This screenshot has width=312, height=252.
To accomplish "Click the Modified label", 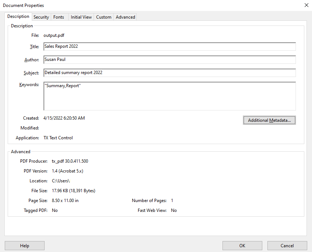I will [x=30, y=128].
